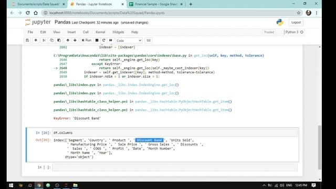Screen dimensions: 336x189
Task: Open the command palette keyboard icon
Action: (x=149, y=40)
